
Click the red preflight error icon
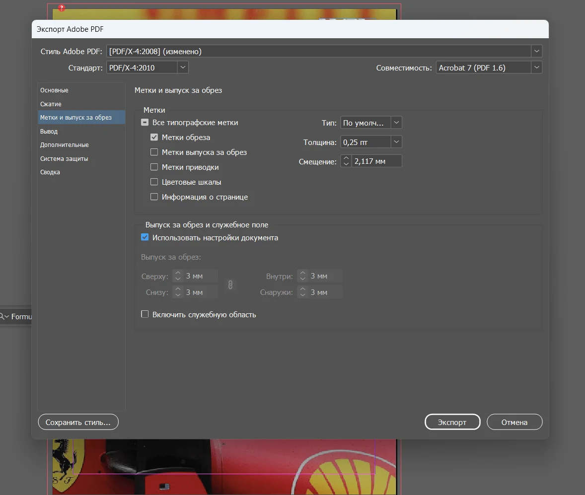click(62, 8)
